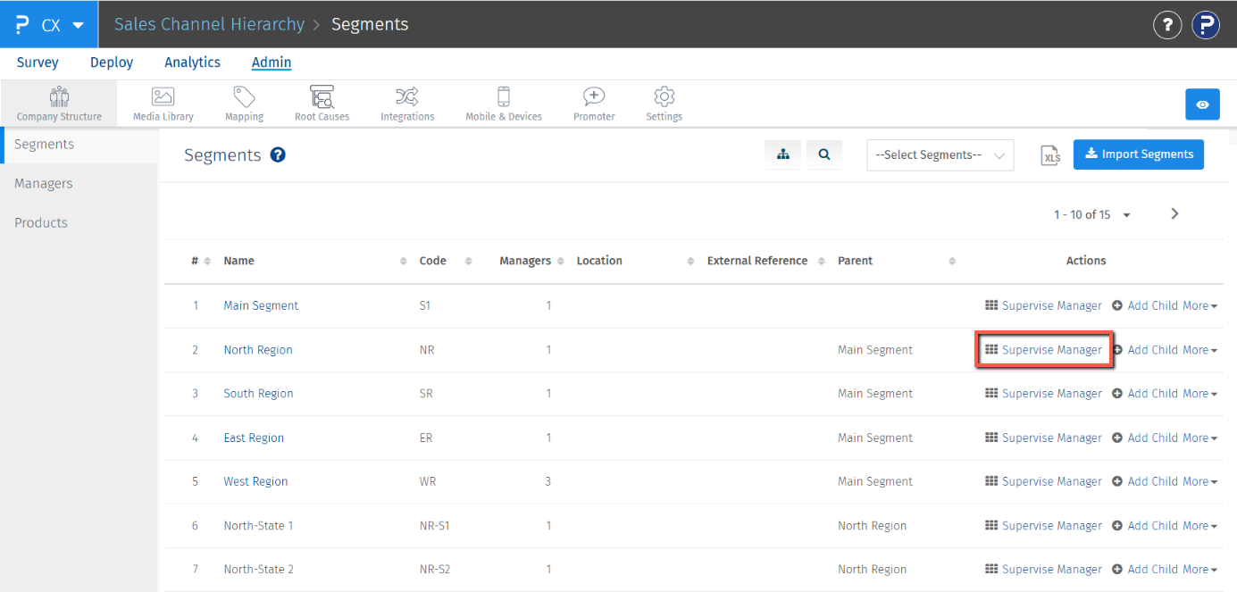Toggle the blue eye preview button
The height and width of the screenshot is (592, 1237).
pyautogui.click(x=1202, y=104)
